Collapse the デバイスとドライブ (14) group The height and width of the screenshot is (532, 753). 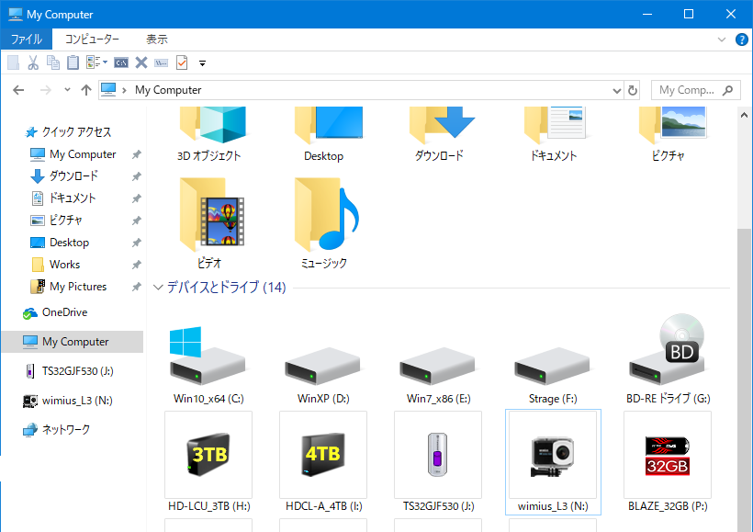click(159, 288)
